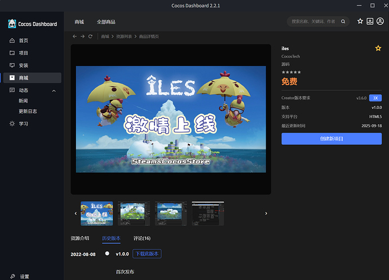Click the HTML5 platform value
Image resolution: width=389 pixels, height=280 pixels.
point(375,117)
